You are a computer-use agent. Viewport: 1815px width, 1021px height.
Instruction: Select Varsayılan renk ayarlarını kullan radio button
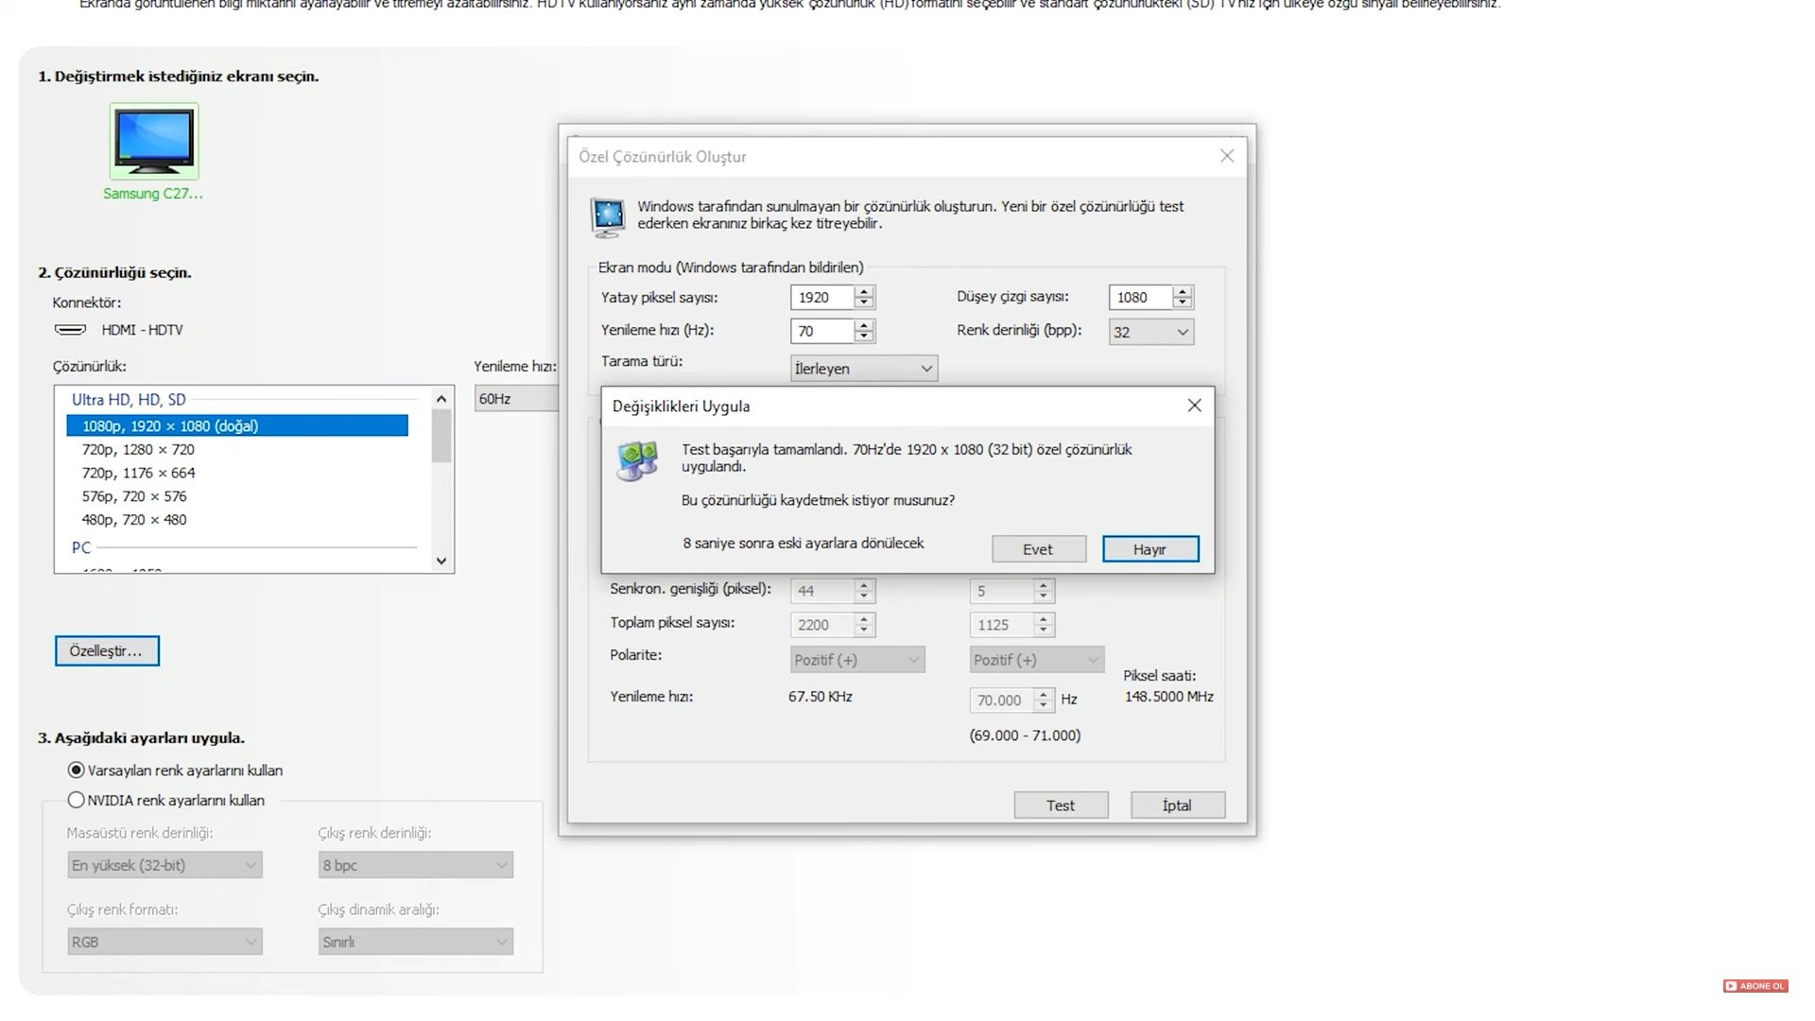[x=77, y=770]
